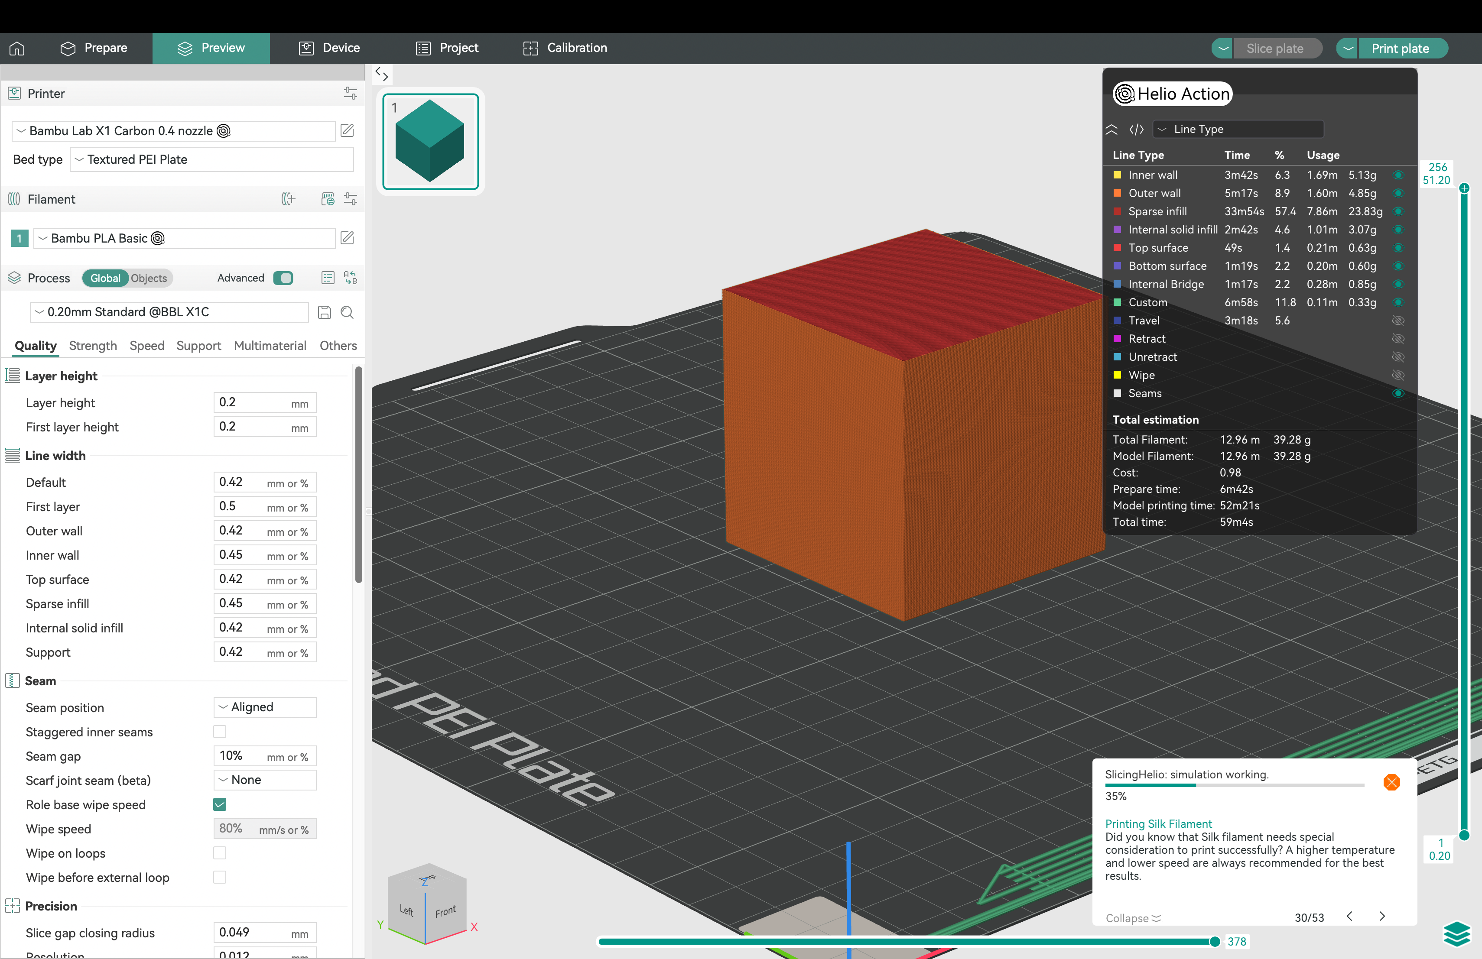
Task: Select the Global process scope
Action: click(x=105, y=278)
